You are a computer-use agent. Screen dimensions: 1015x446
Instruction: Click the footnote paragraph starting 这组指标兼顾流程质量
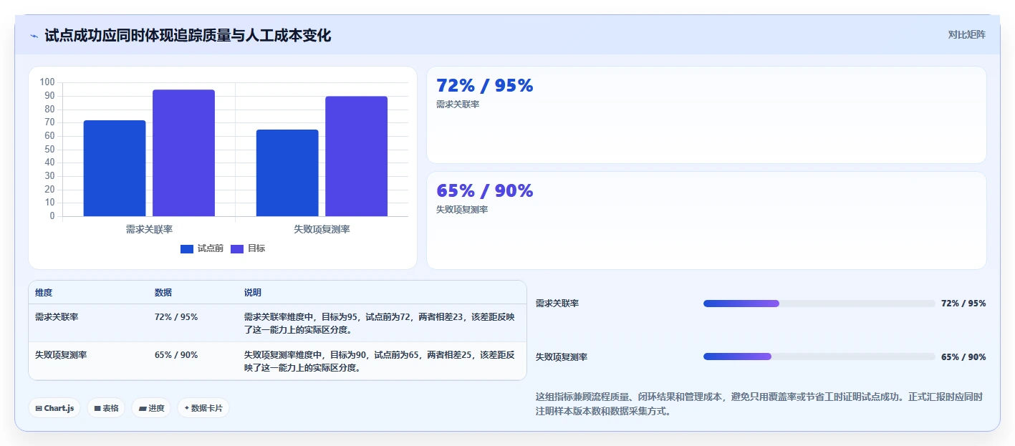[759, 404]
